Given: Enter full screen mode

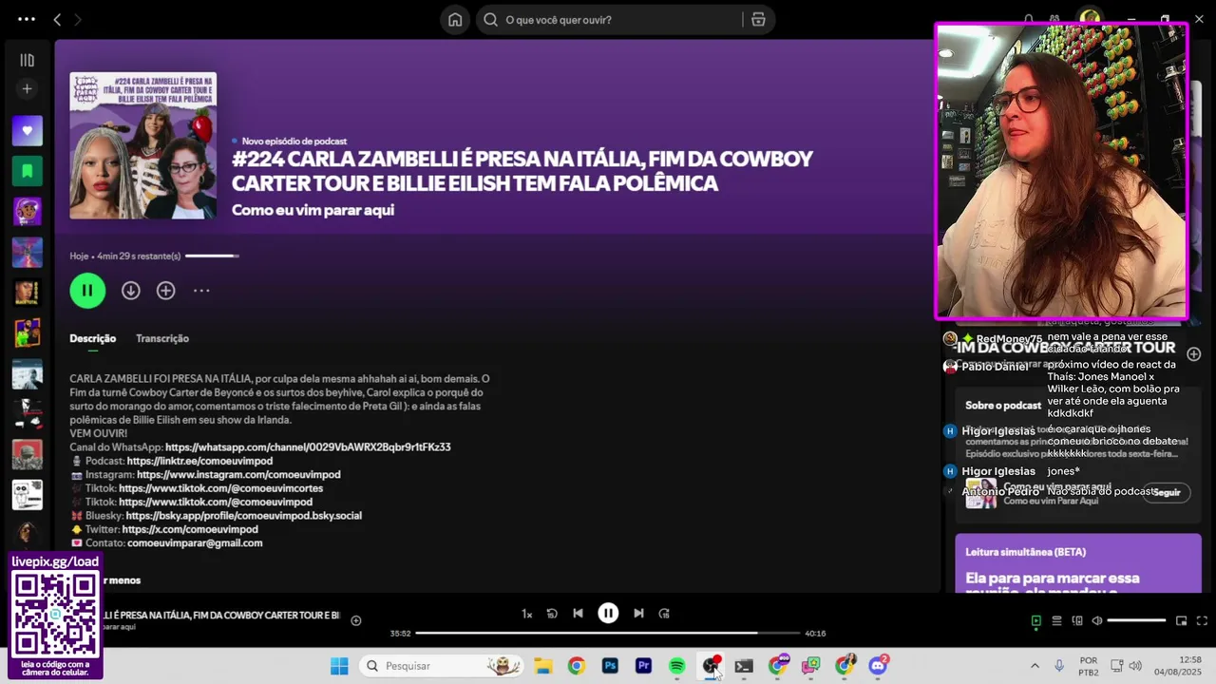Looking at the screenshot, I should (x=1202, y=620).
